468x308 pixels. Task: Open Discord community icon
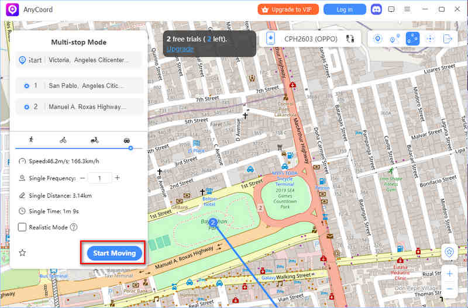[376, 9]
